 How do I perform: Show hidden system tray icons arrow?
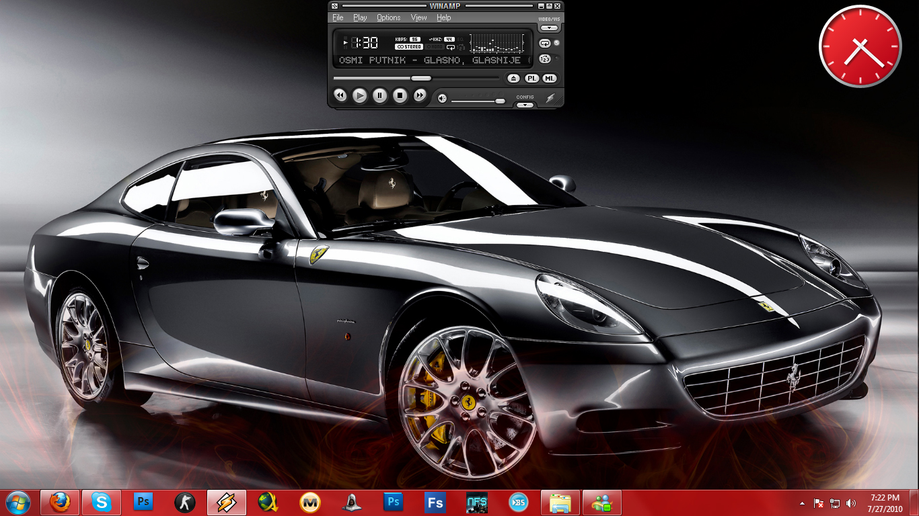[x=802, y=503]
